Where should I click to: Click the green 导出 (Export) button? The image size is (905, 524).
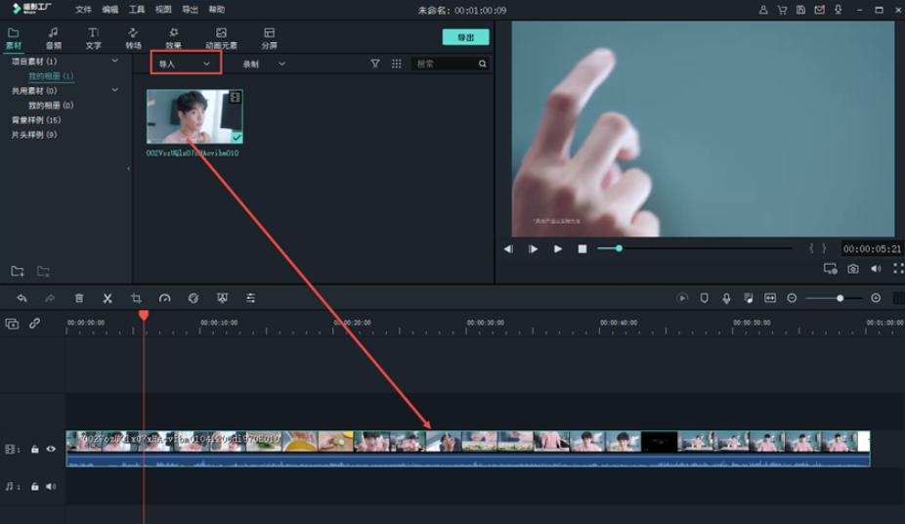coord(465,37)
